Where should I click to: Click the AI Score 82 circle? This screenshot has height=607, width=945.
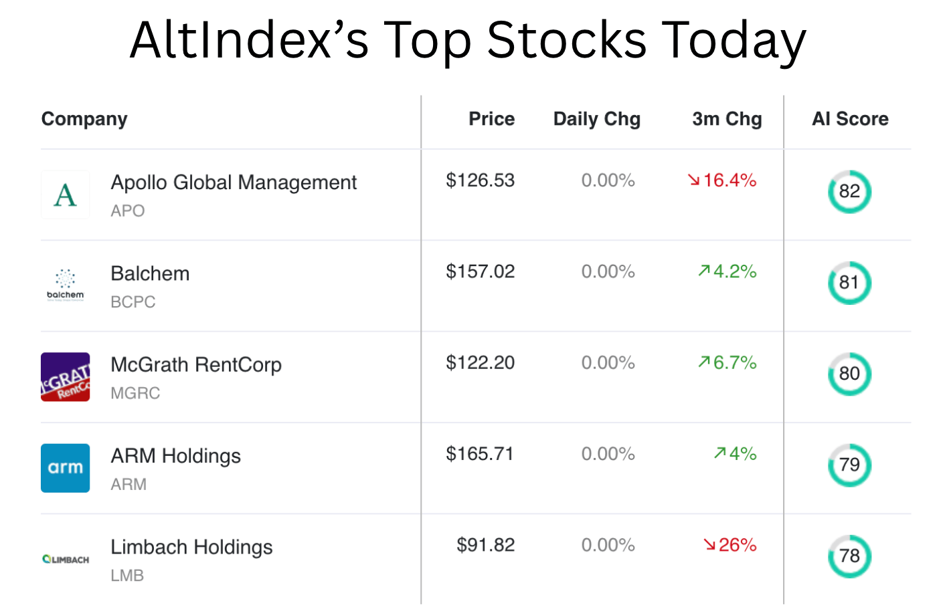tap(849, 191)
